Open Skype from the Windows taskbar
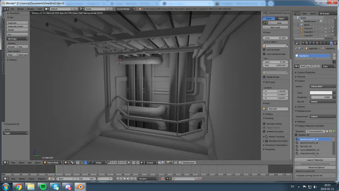339x191 pixels. coord(56,186)
